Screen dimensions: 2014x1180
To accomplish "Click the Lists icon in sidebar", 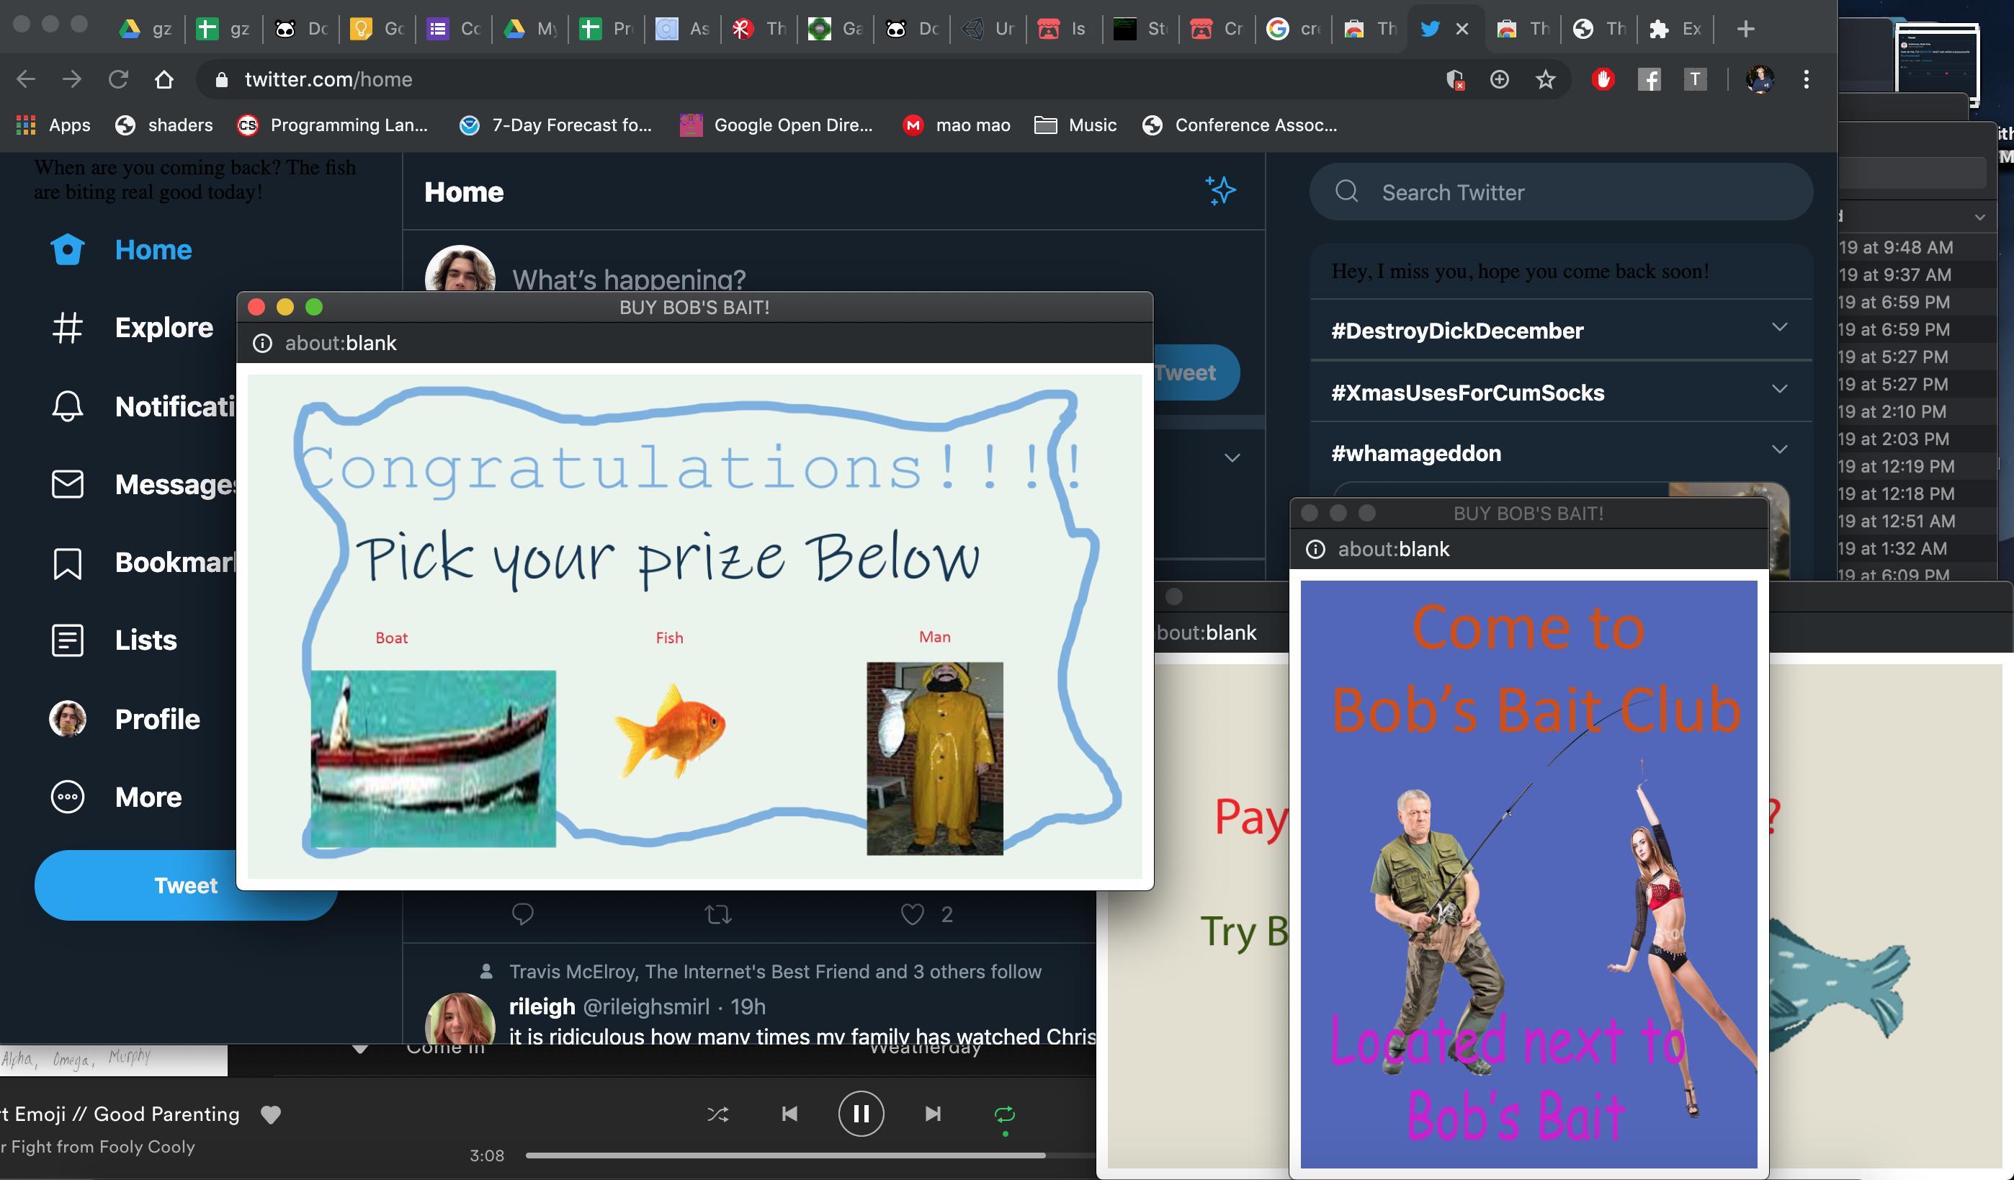I will (67, 640).
